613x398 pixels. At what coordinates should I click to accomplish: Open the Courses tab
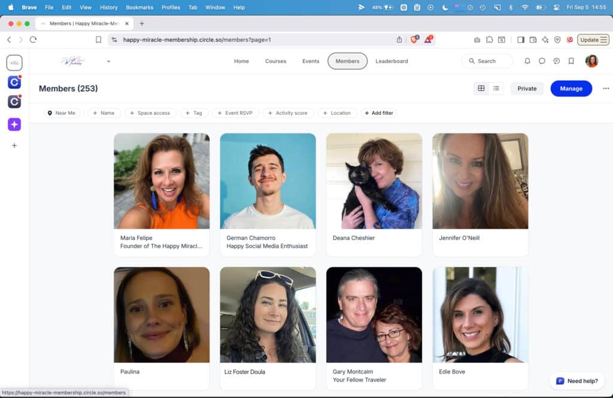(275, 61)
